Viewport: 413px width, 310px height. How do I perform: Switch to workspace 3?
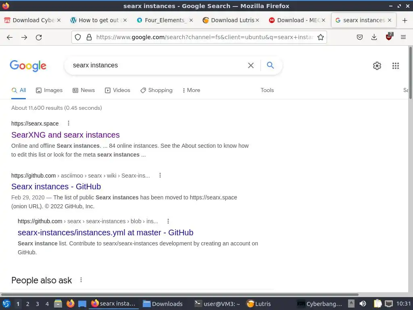[x=38, y=304]
